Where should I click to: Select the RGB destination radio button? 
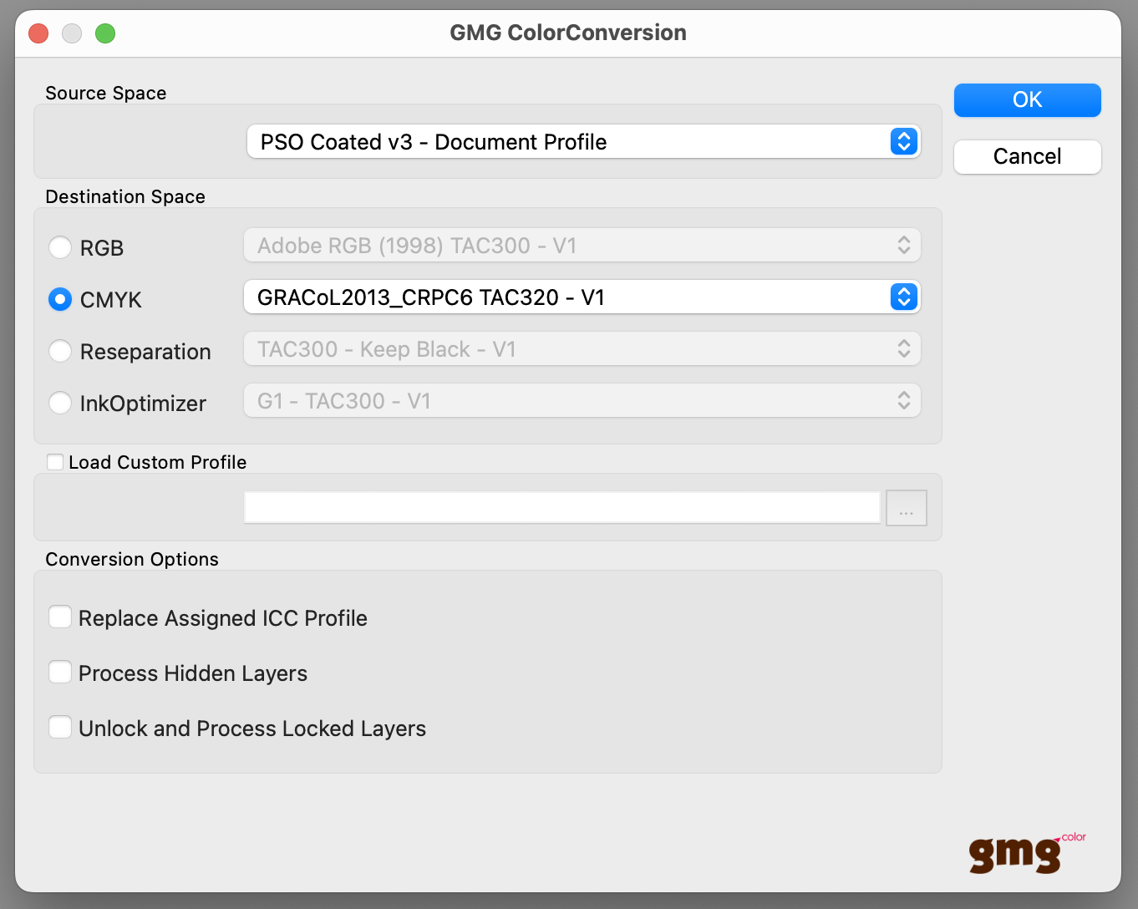(x=60, y=247)
